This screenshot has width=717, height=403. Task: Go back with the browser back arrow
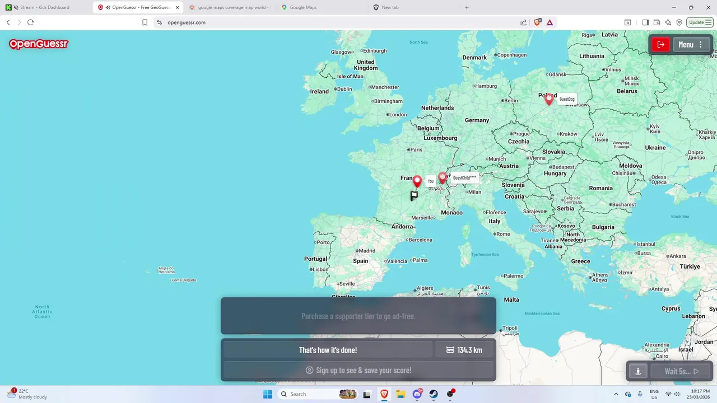point(8,22)
